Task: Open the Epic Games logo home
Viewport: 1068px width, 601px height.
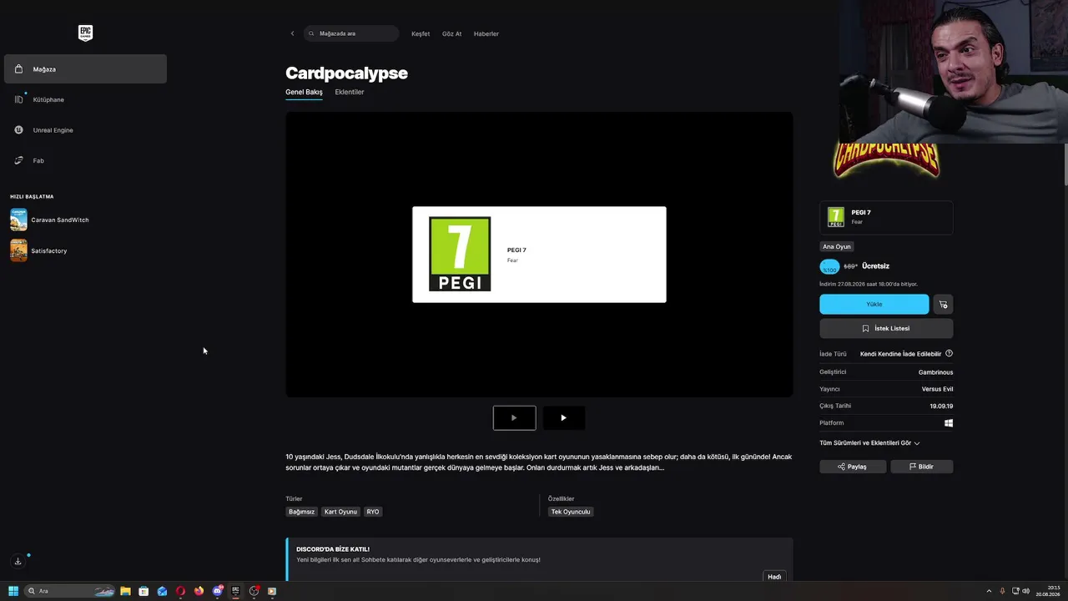Action: click(x=85, y=33)
